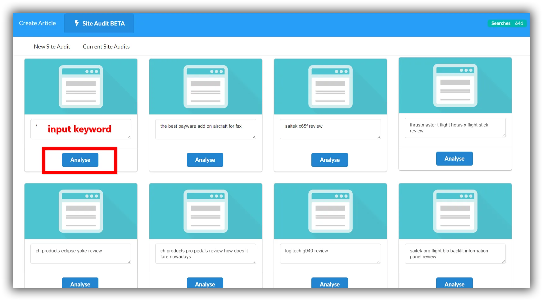Click Analyse for thrustmaster t flight hotas review
The height and width of the screenshot is (301, 543).
(x=455, y=159)
